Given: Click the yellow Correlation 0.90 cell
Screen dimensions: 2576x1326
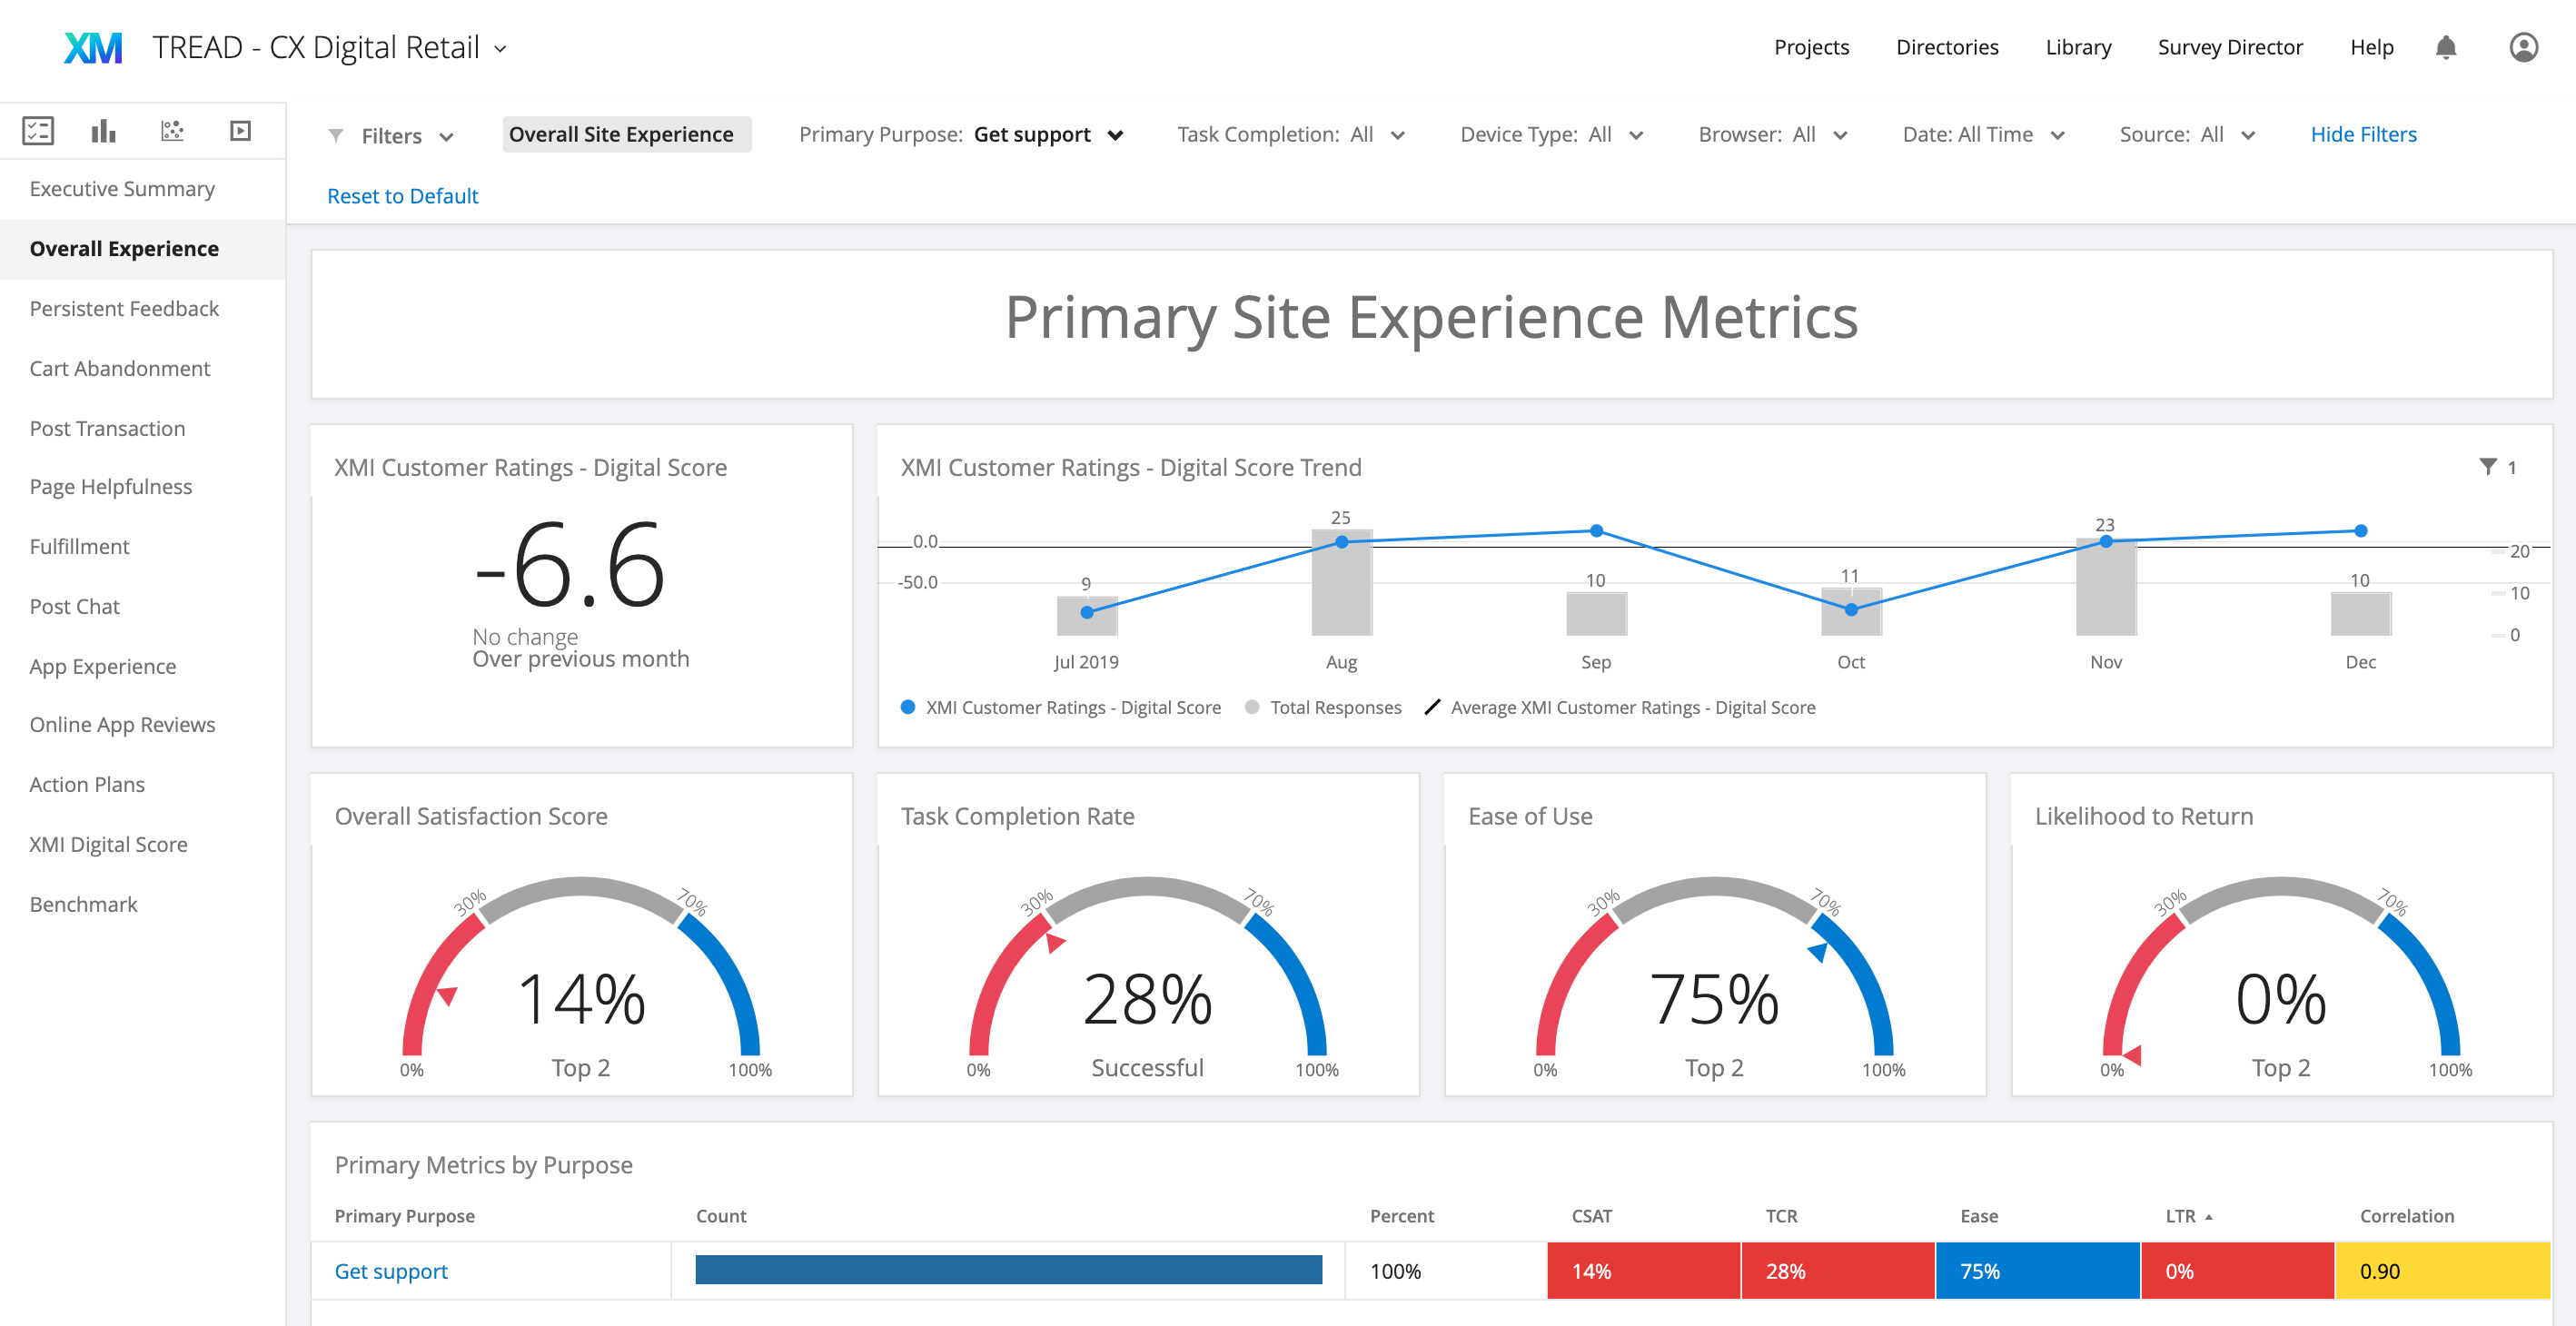Looking at the screenshot, I should (2440, 1271).
